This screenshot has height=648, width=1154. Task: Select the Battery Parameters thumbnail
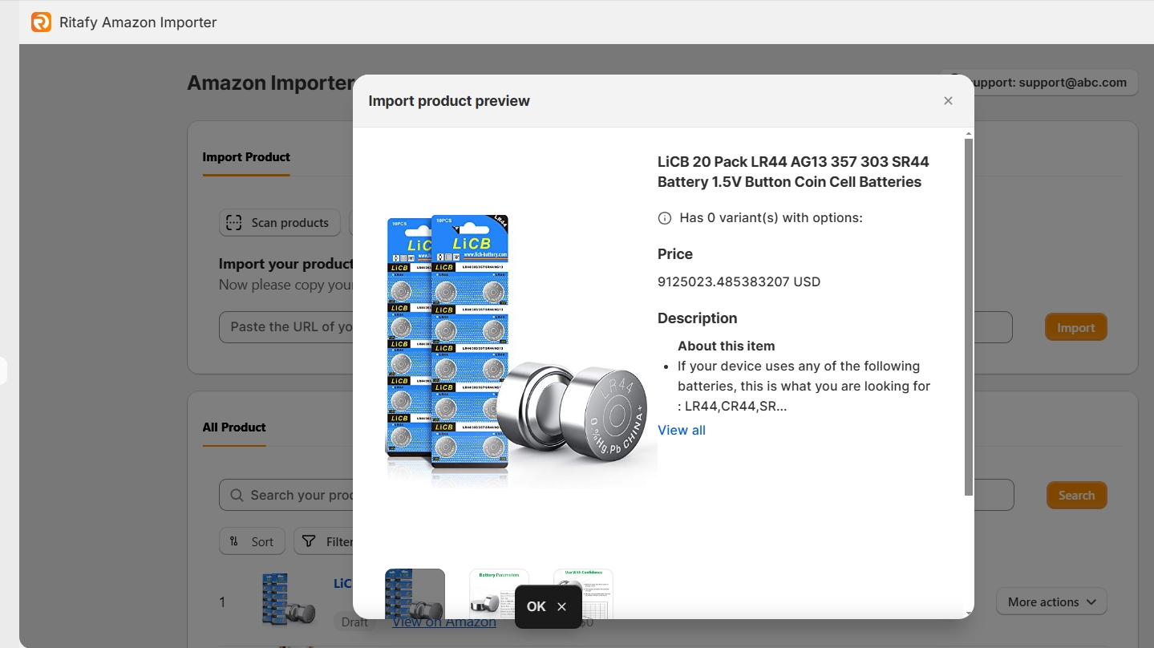click(499, 593)
